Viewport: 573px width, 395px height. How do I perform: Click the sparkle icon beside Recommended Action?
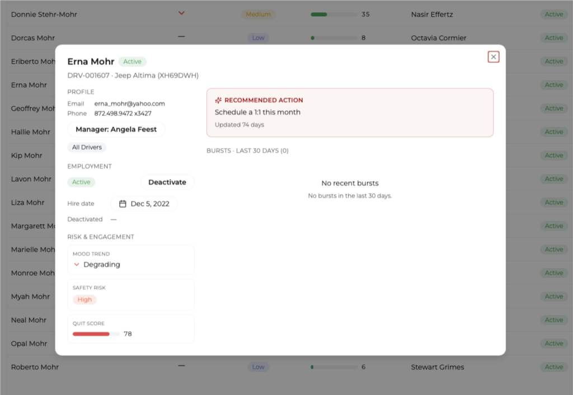pyautogui.click(x=218, y=100)
